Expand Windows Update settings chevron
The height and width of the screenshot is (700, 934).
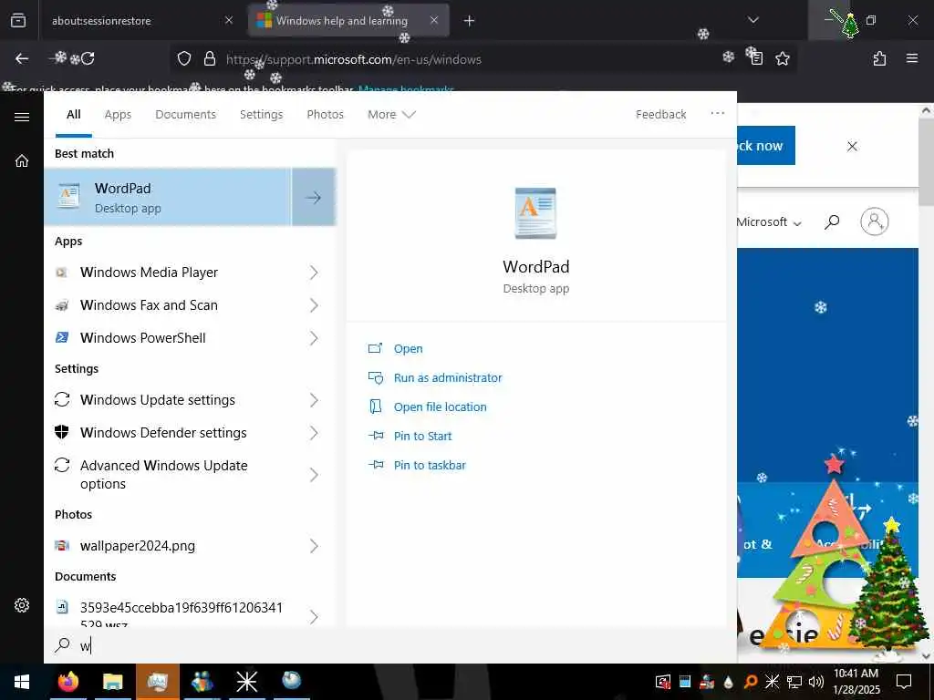point(314,400)
